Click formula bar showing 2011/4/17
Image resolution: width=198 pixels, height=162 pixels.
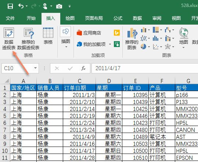145,68
